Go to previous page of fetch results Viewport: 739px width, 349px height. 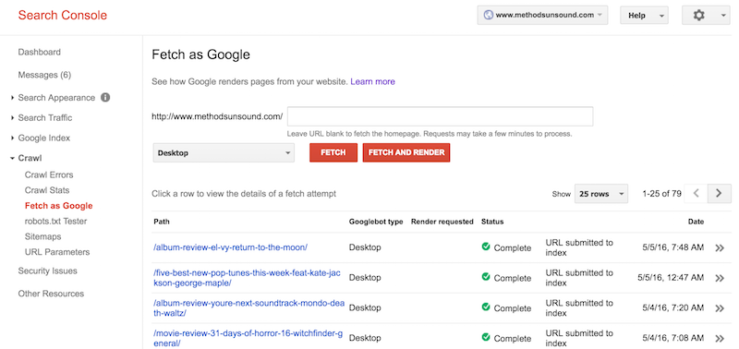pos(696,193)
